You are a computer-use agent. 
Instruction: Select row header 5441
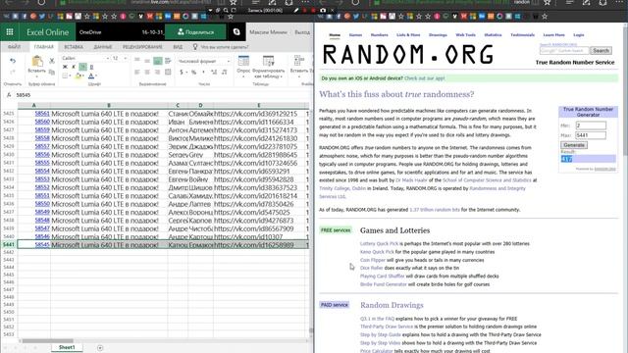coord(9,244)
